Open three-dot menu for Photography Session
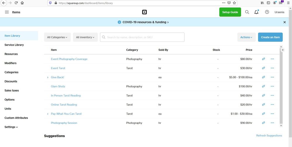Screen dimensions: 292x147 coord(272,123)
